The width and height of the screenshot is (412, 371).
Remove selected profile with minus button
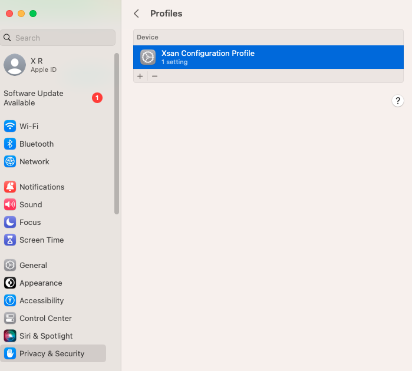[x=155, y=76]
